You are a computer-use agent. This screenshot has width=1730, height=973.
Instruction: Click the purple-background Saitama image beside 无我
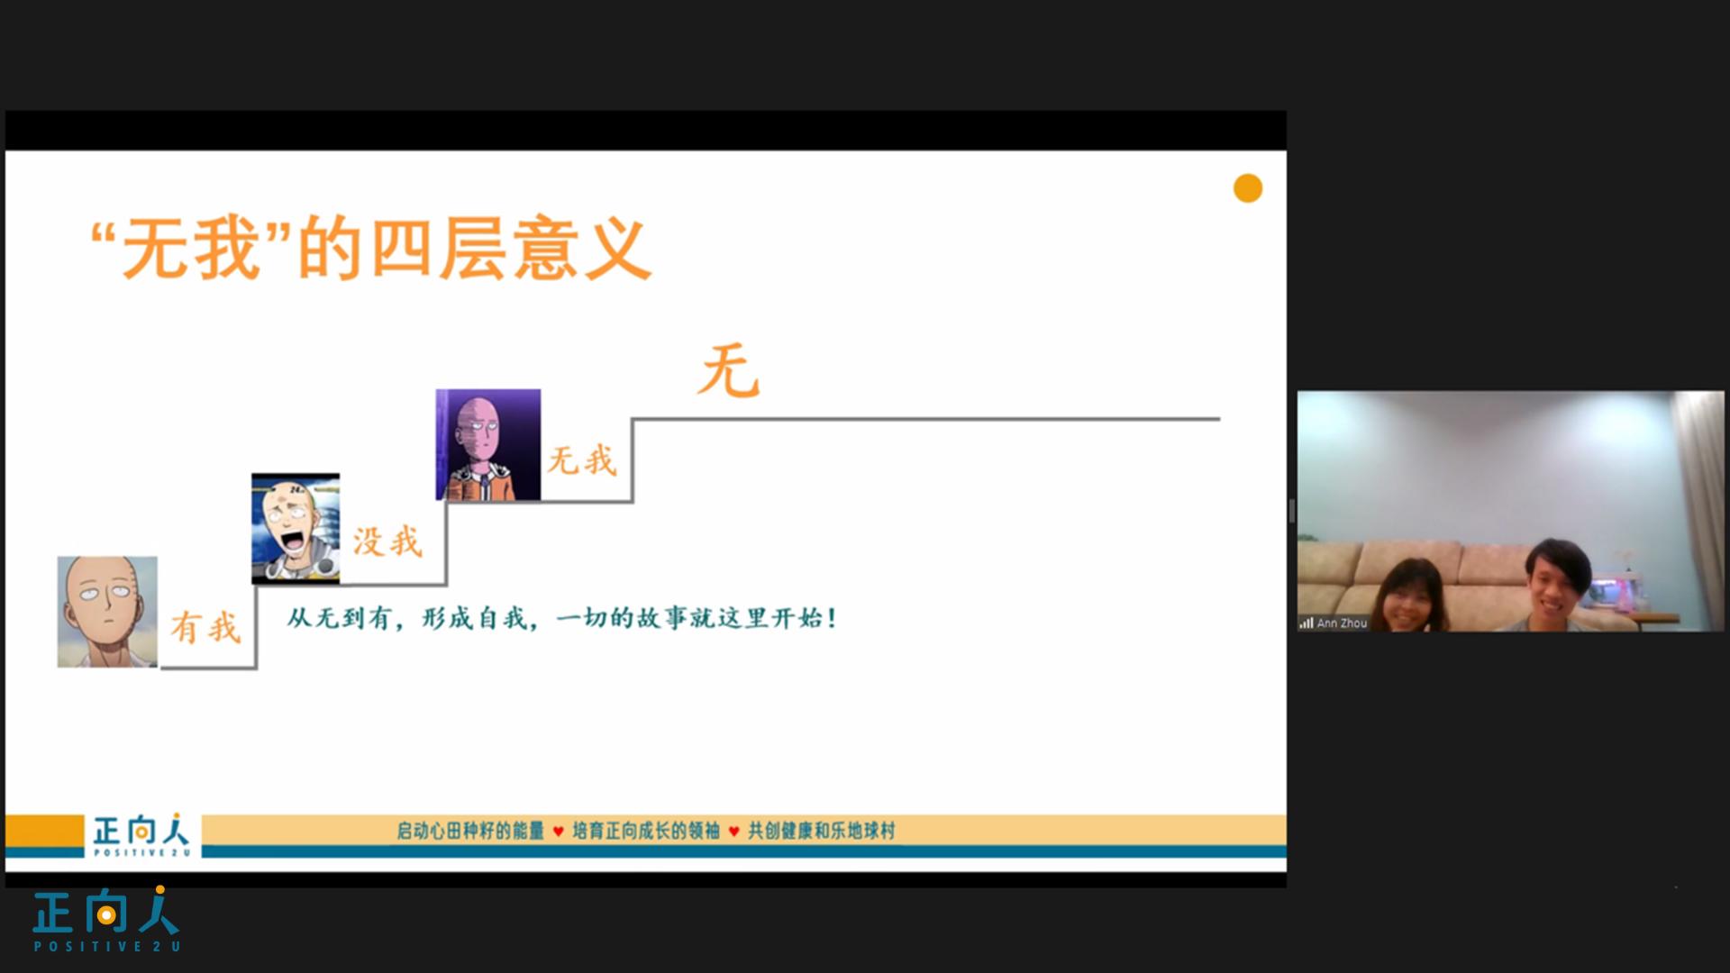tap(488, 445)
